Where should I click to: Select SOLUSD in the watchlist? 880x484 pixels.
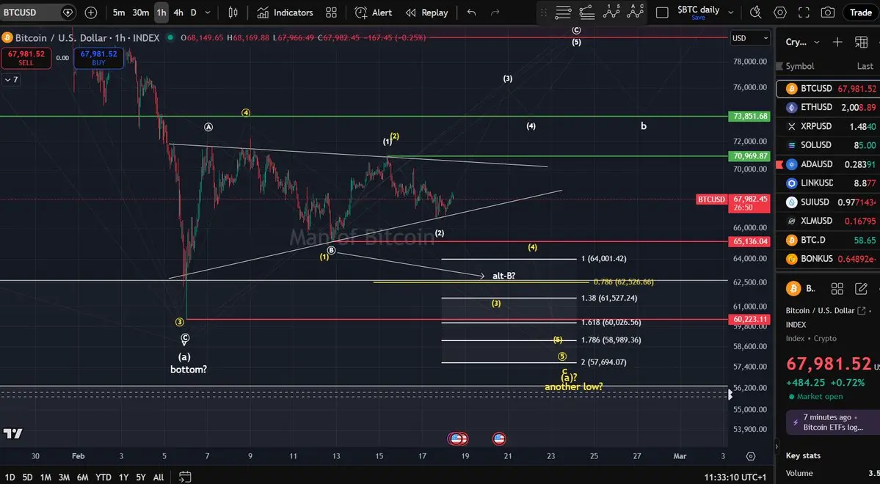click(829, 144)
